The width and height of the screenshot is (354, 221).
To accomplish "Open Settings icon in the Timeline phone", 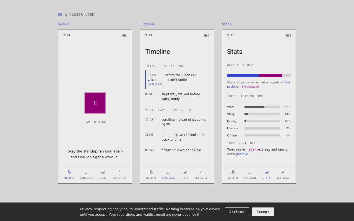I will click(201, 172).
